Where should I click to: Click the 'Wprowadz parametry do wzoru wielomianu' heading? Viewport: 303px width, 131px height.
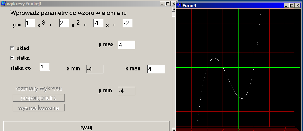click(68, 13)
